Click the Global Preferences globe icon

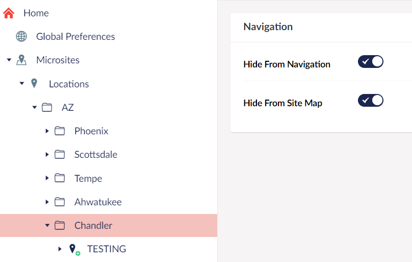[x=21, y=36]
